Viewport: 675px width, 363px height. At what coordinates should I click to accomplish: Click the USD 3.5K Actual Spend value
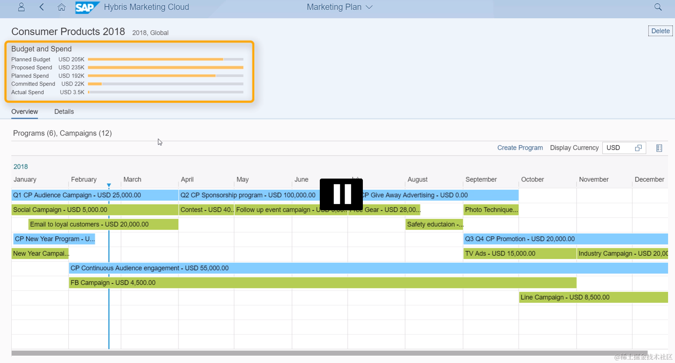pos(72,92)
